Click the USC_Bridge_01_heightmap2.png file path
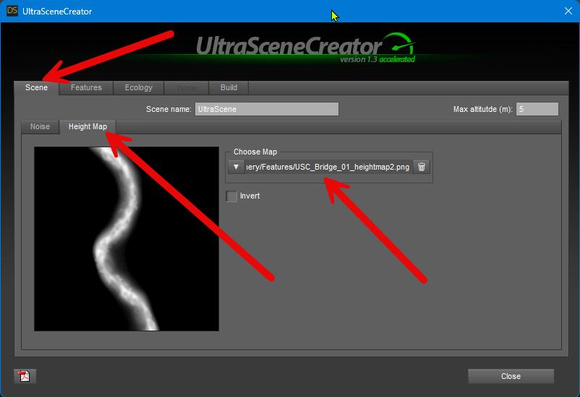The height and width of the screenshot is (397, 580). [328, 167]
